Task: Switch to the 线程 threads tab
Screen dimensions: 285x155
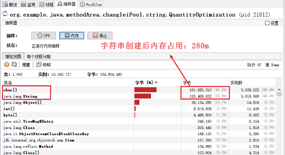Action: pos(46,4)
